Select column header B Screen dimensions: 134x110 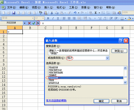(30, 28)
